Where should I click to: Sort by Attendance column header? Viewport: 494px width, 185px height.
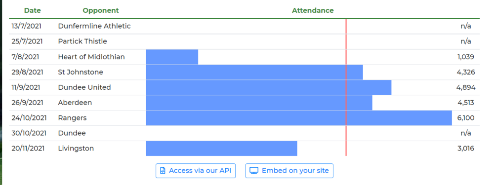pyautogui.click(x=313, y=10)
